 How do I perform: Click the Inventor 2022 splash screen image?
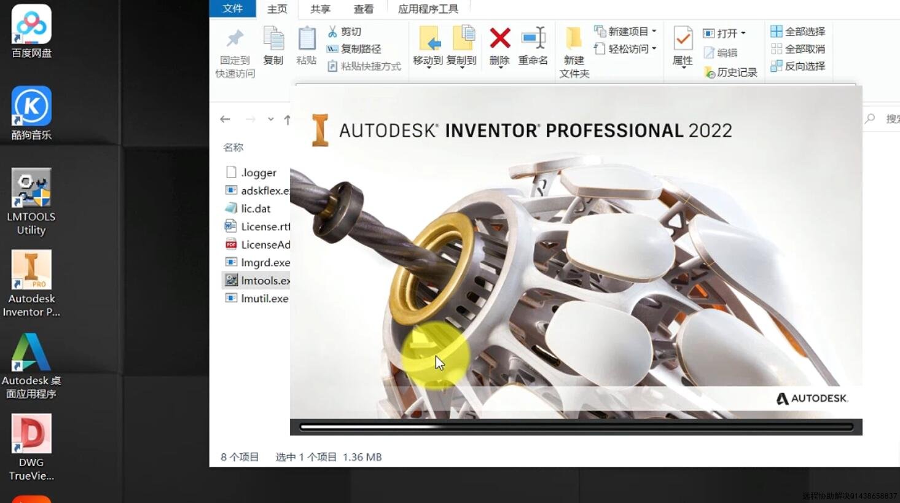tap(576, 260)
